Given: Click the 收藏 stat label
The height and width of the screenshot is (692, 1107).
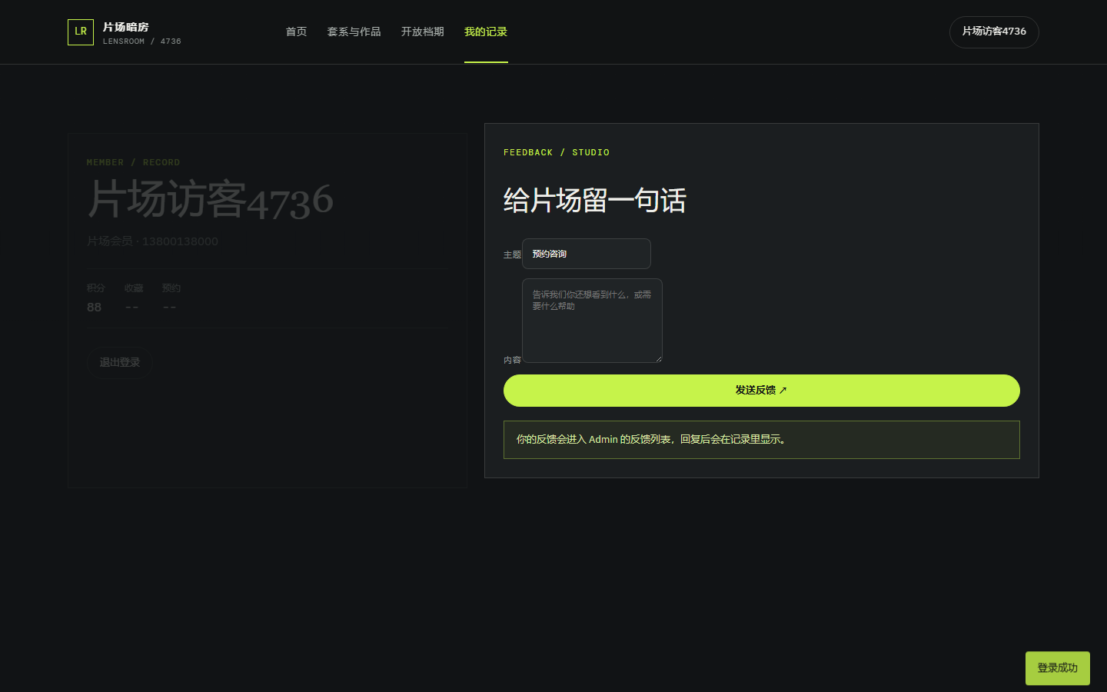Looking at the screenshot, I should [134, 288].
